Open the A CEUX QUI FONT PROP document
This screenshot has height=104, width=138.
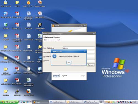[29, 15]
